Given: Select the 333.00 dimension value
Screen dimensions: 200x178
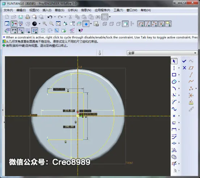Looking at the screenshot, I should point(69,110).
